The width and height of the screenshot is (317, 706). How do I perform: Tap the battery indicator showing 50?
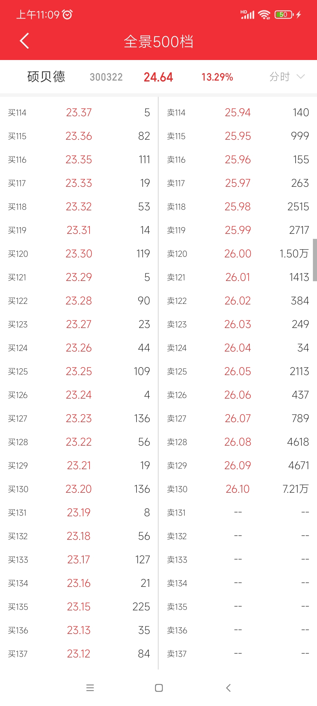(x=284, y=14)
